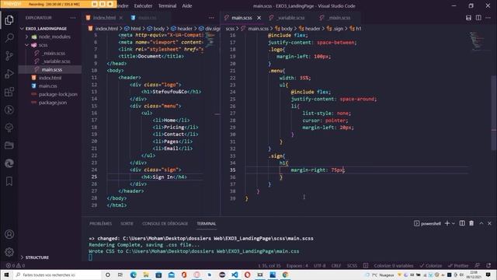The width and height of the screenshot is (497, 280).
Task: Open the Explorer view in the activity bar
Action: [x=9, y=20]
